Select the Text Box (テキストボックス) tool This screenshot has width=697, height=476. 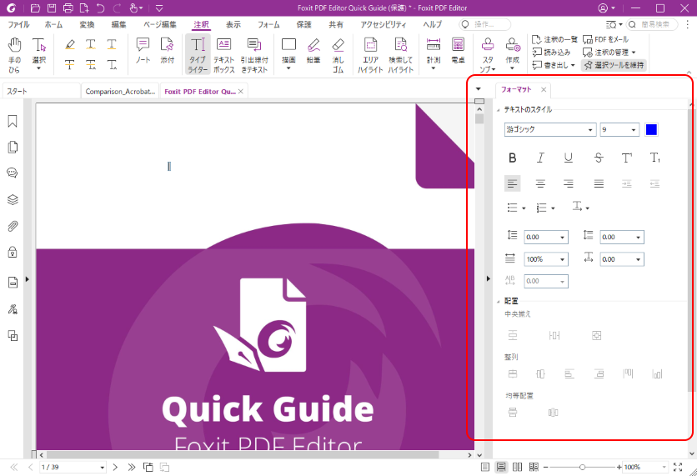pos(223,55)
